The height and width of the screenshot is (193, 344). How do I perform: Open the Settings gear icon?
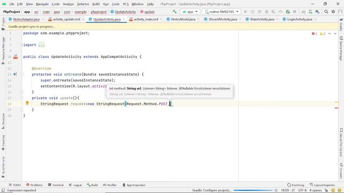[x=333, y=12]
